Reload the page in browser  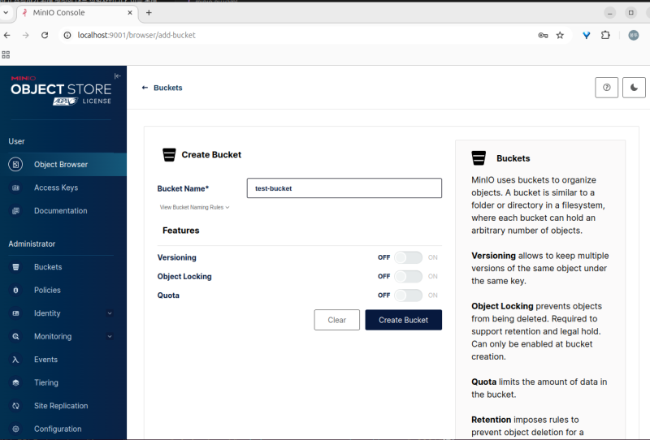tap(45, 35)
